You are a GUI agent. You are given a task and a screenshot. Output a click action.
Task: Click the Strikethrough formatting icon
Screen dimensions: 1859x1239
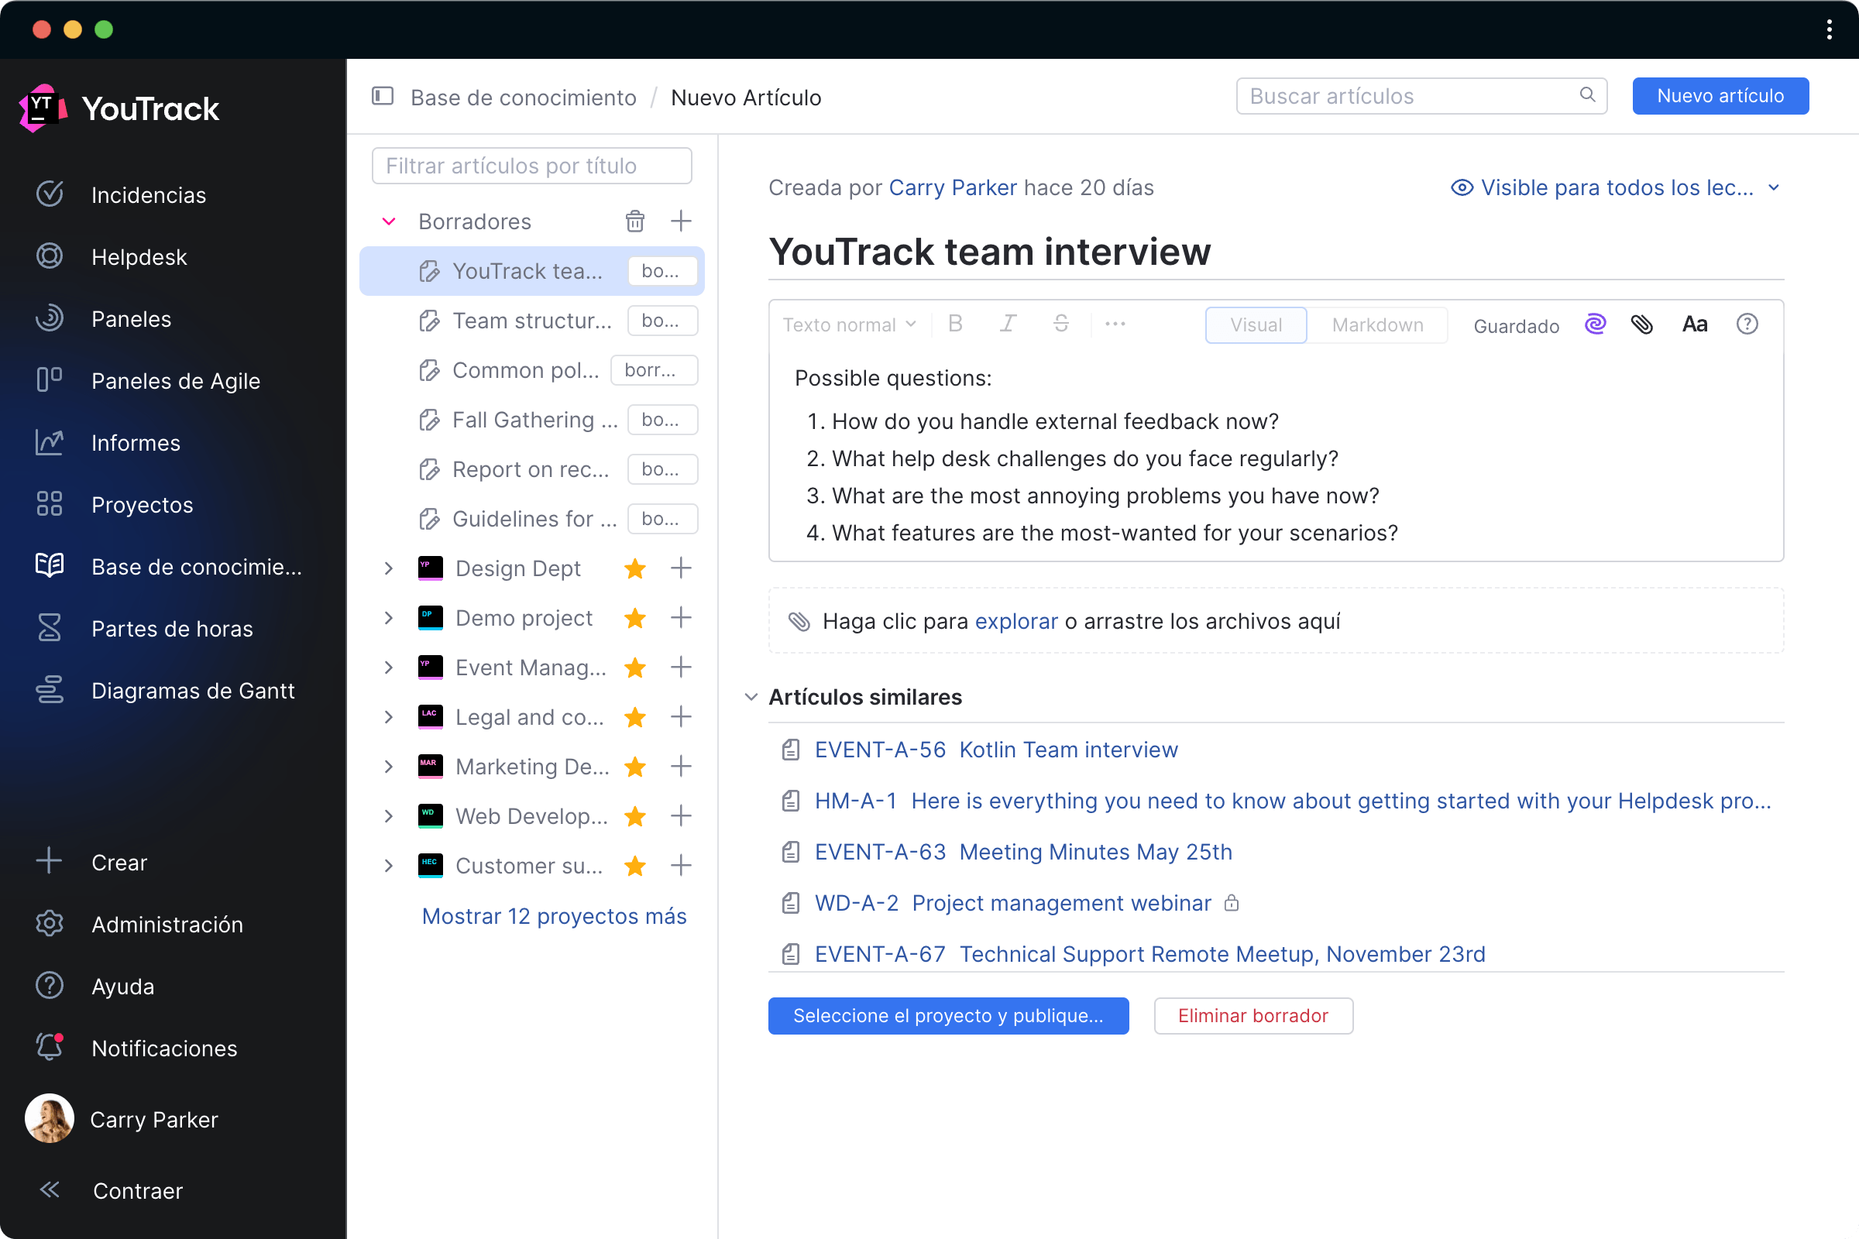(x=1058, y=322)
